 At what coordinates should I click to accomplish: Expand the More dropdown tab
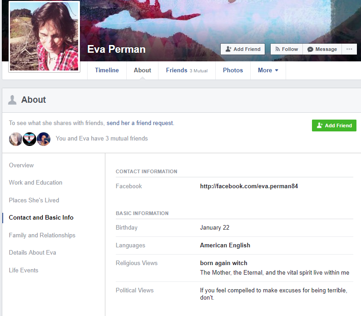(x=268, y=70)
